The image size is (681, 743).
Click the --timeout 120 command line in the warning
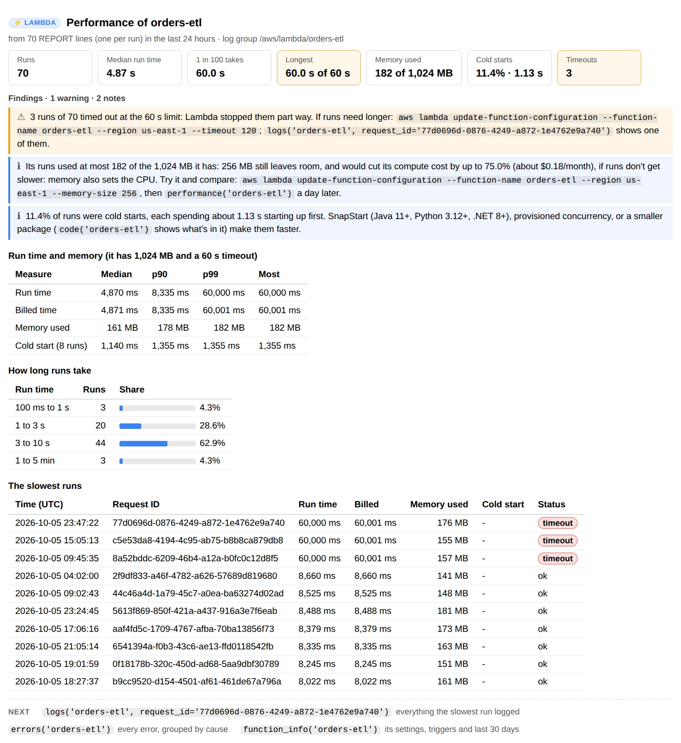coord(337,124)
